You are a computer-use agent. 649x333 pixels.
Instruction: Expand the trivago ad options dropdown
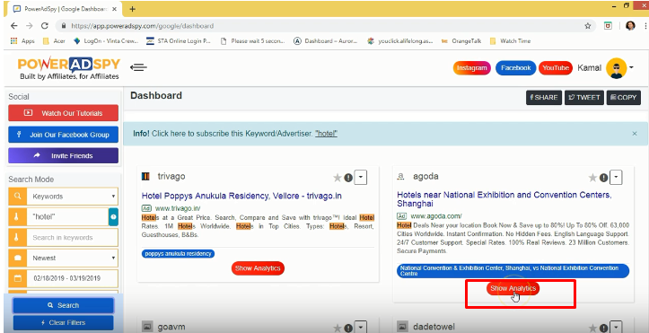(x=361, y=178)
